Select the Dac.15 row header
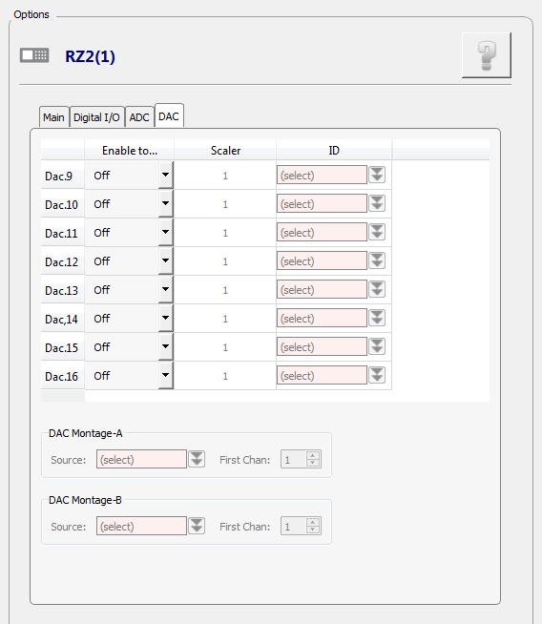This screenshot has width=542, height=624. (x=62, y=347)
